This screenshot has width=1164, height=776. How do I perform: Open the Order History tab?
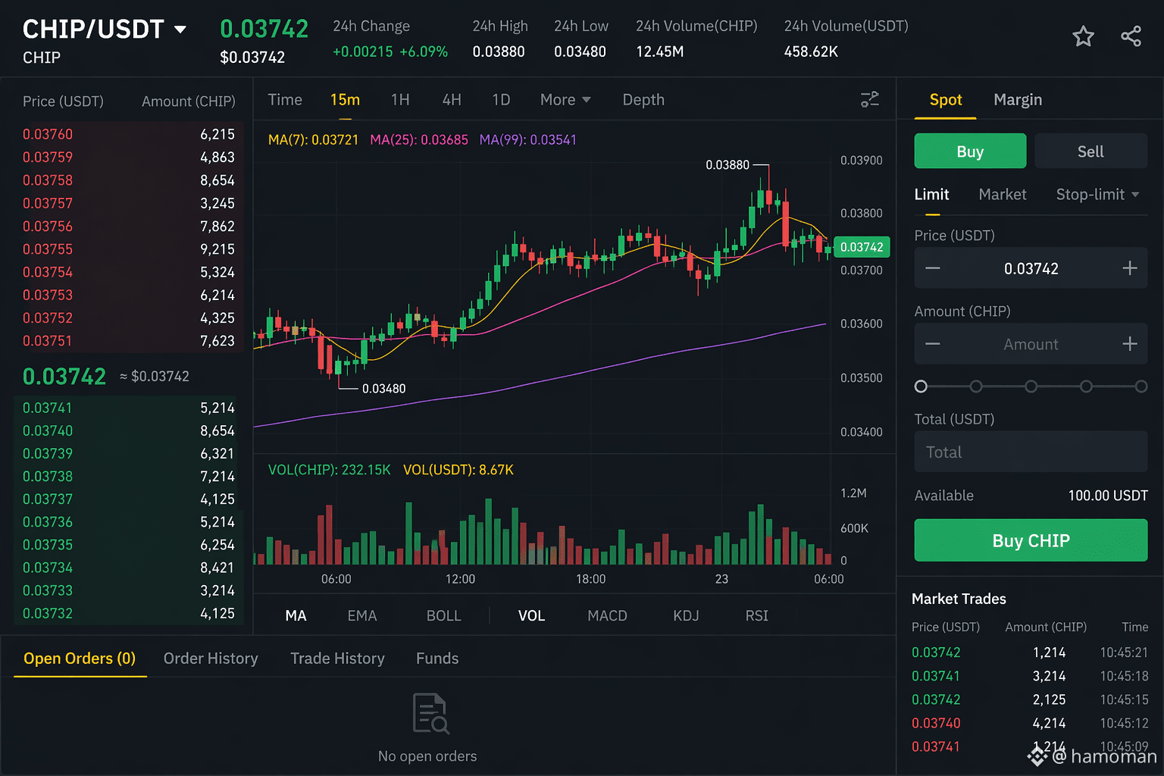coord(211,659)
